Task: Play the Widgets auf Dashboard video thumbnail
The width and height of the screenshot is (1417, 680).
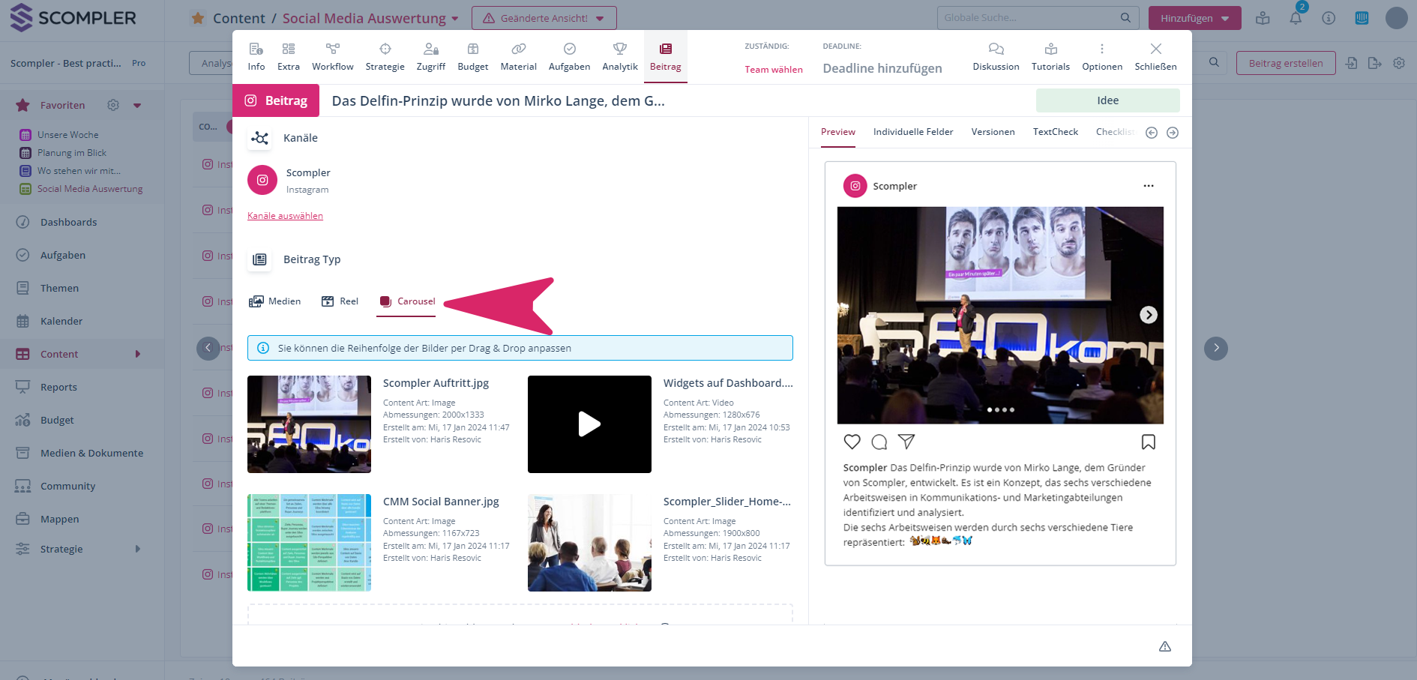Action: tap(589, 424)
